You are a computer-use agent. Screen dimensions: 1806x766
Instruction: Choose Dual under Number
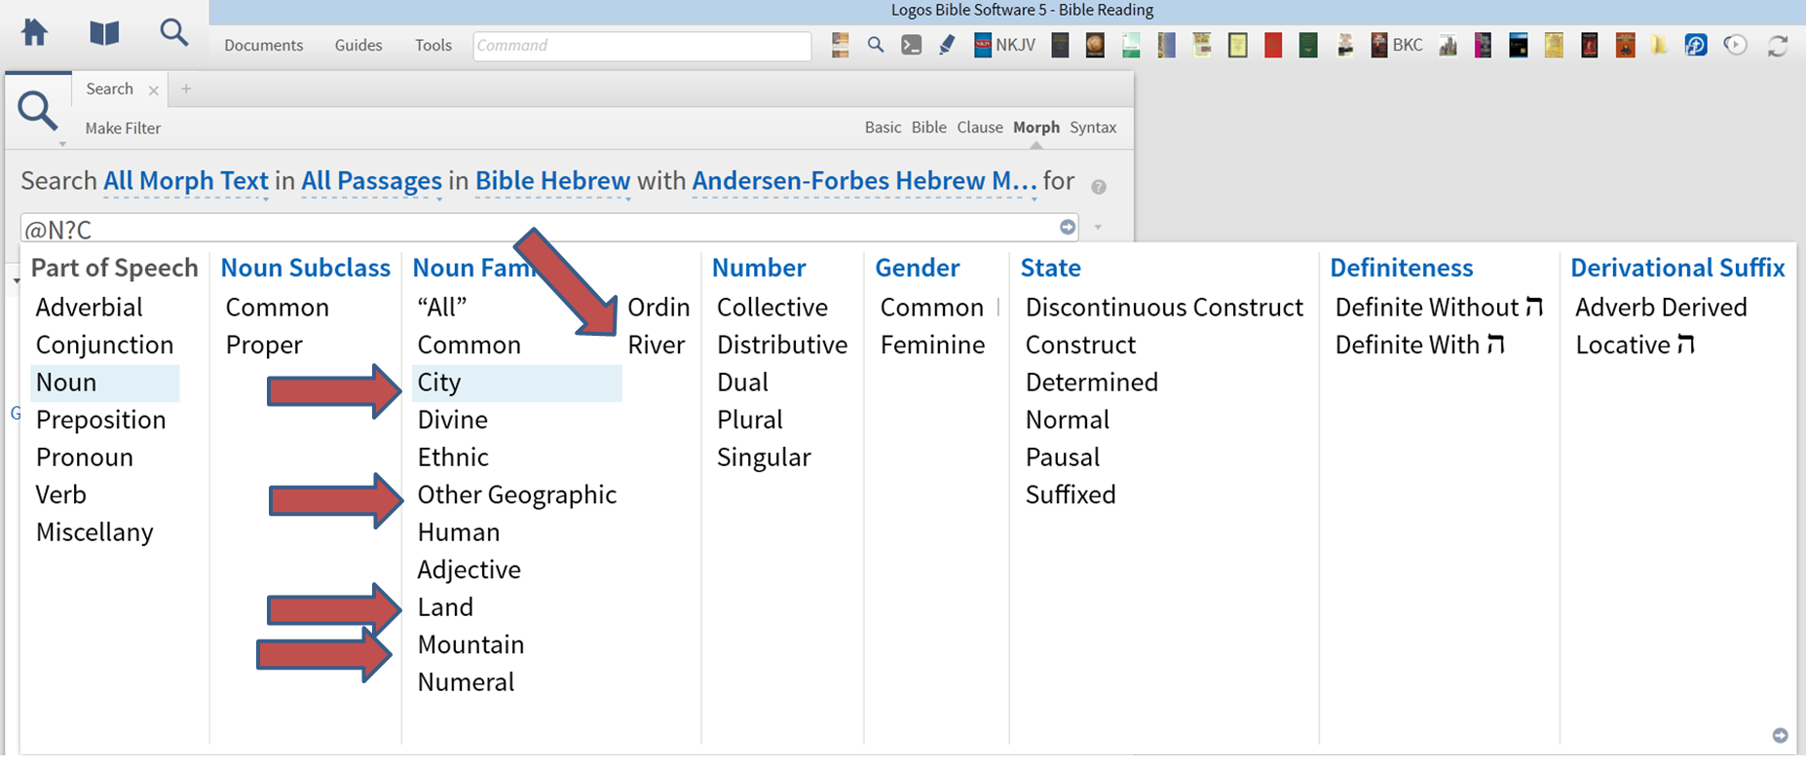[742, 383]
